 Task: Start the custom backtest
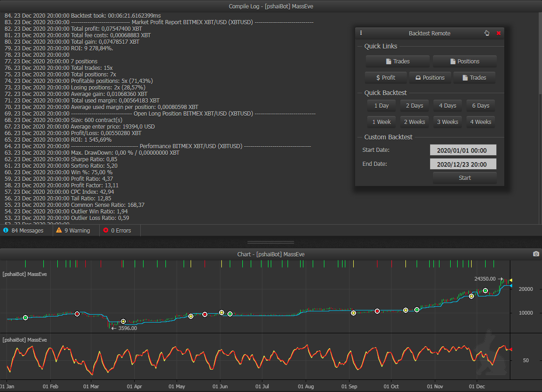pyautogui.click(x=465, y=178)
